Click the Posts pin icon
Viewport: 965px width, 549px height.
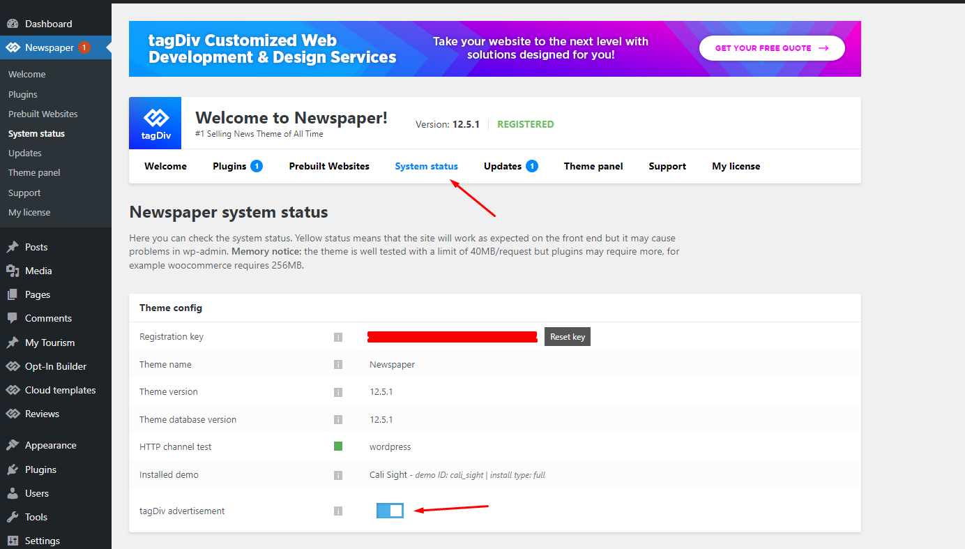pos(13,247)
